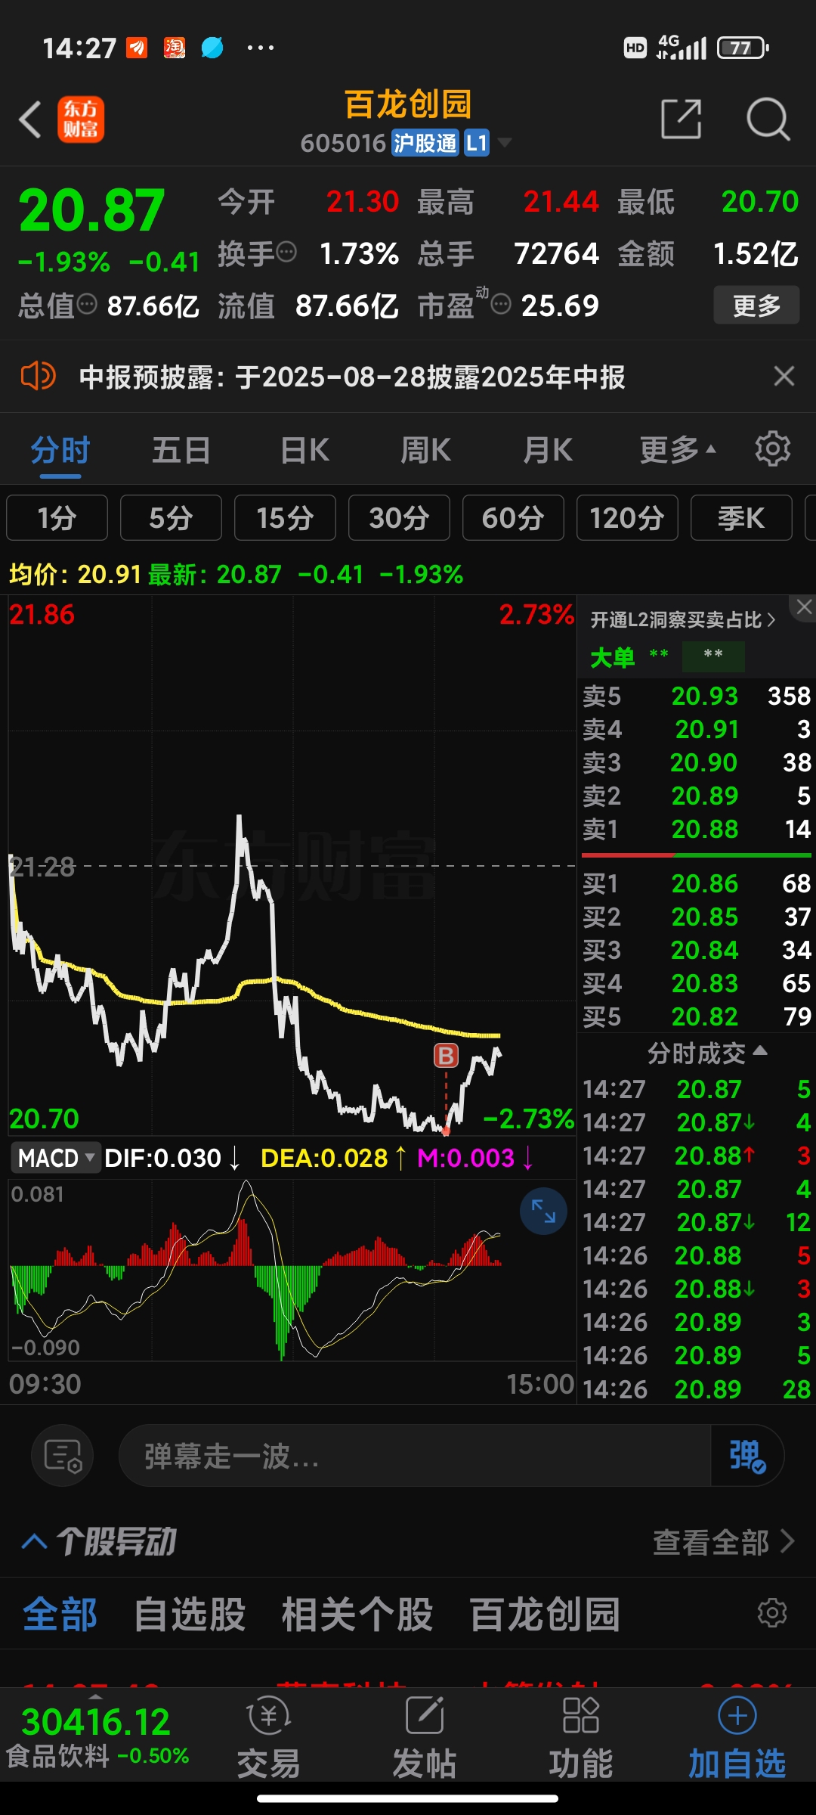Open the 东方财富 logo home icon

tap(81, 119)
